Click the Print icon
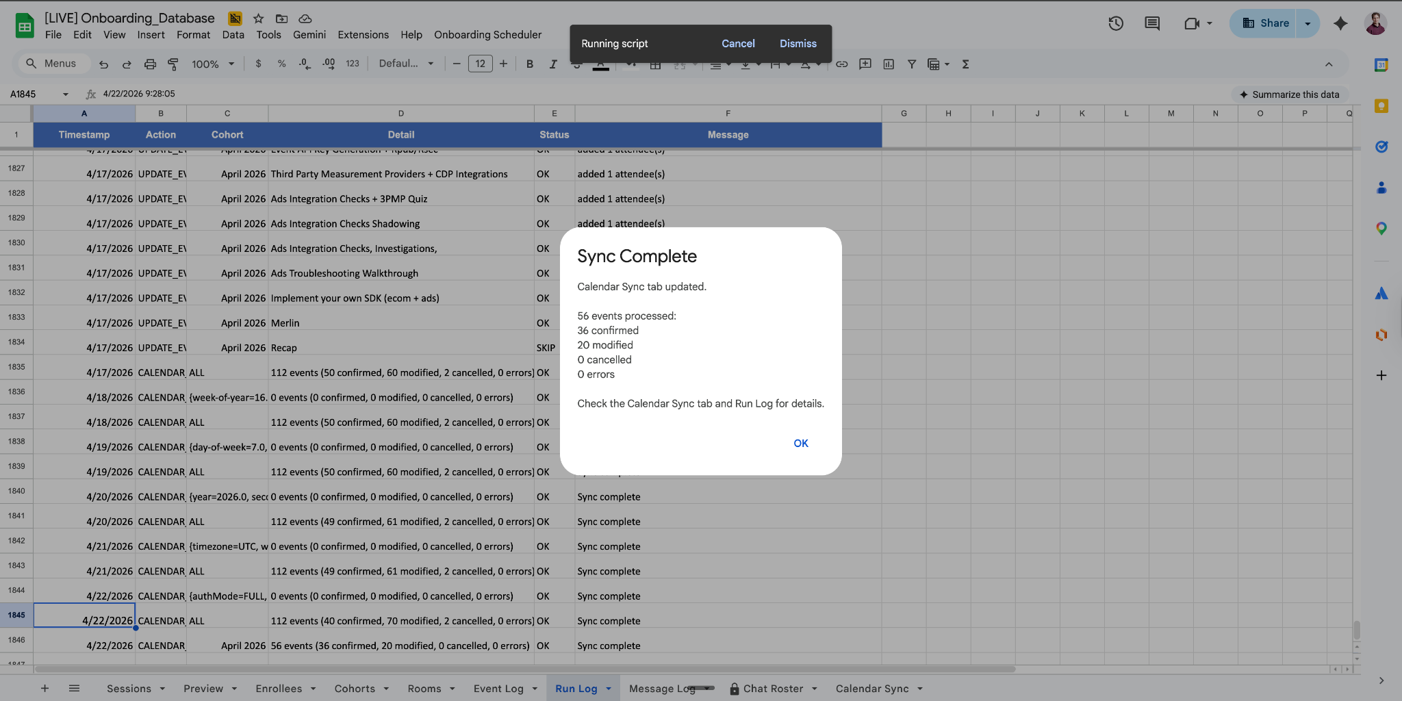 150,64
